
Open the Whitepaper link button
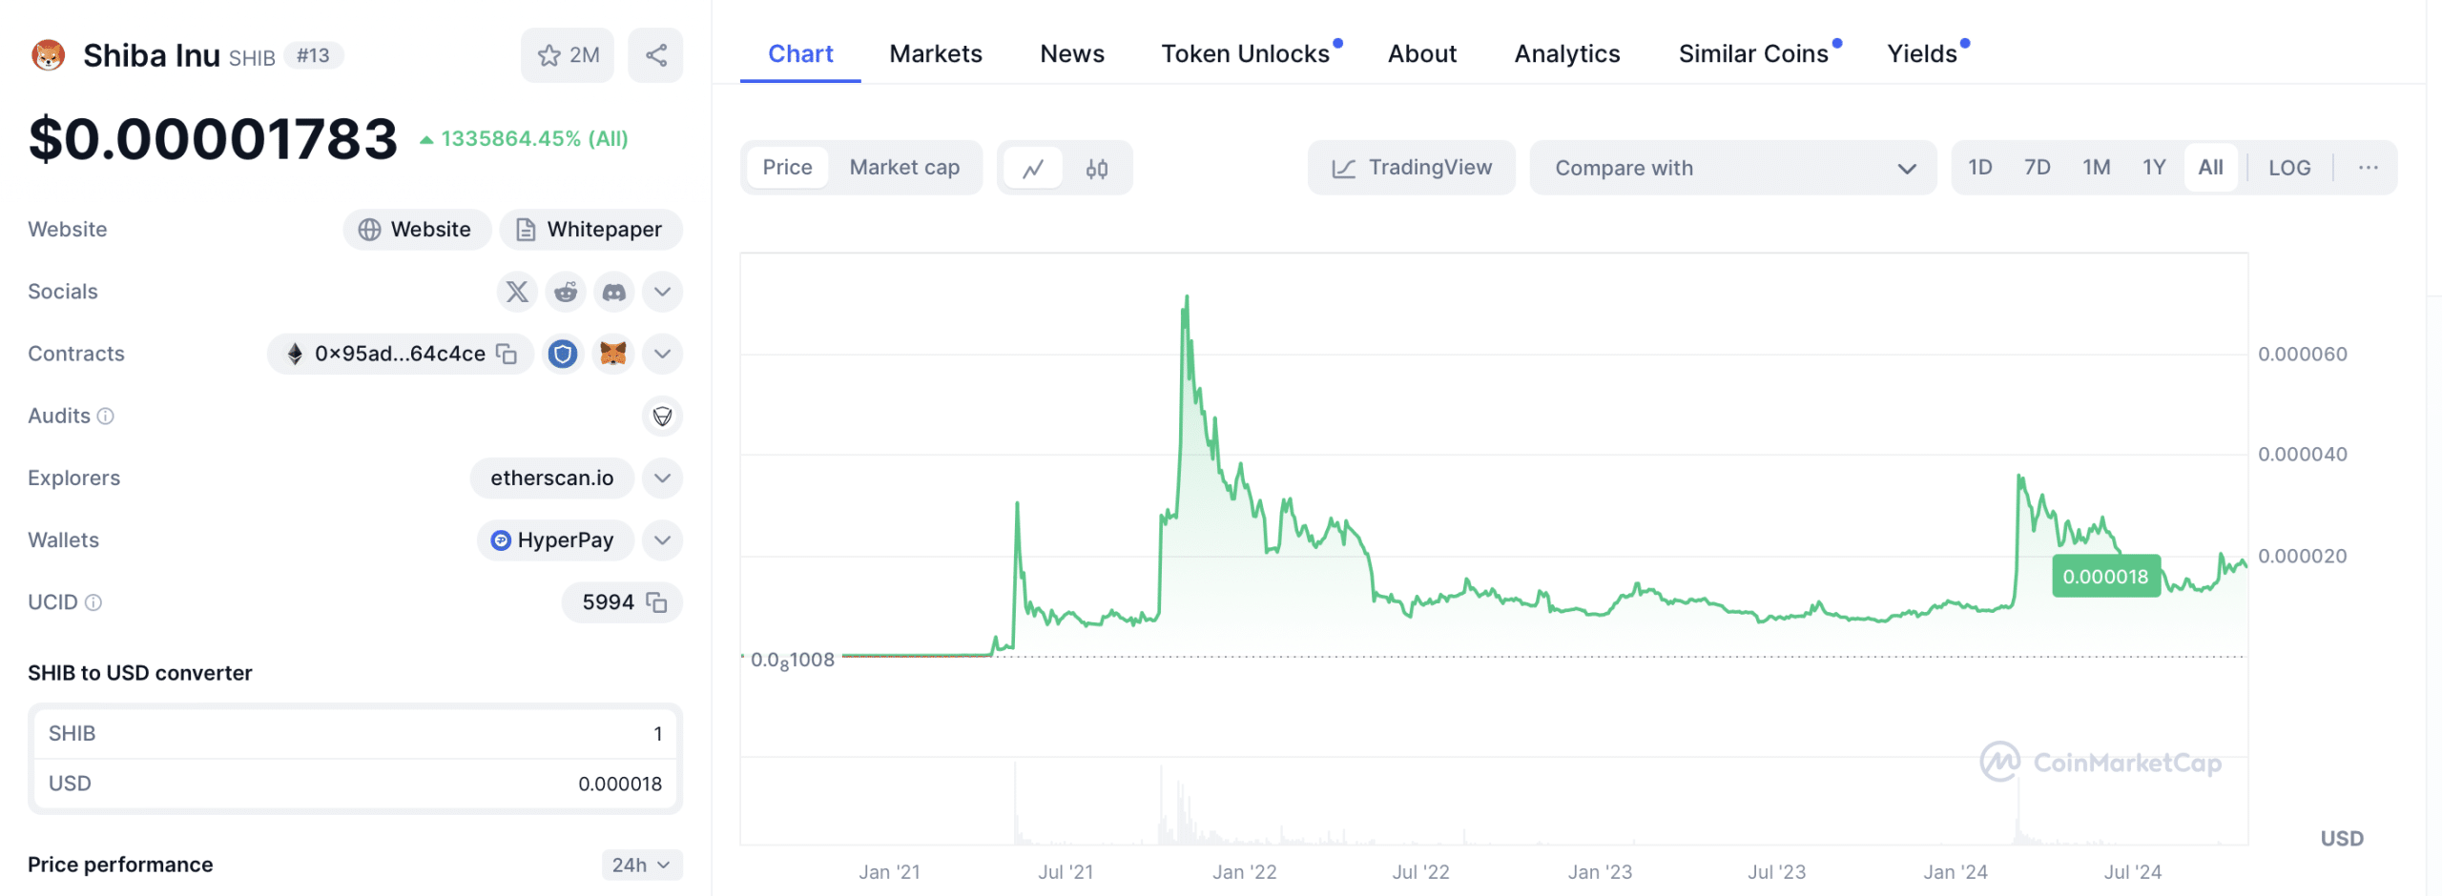point(590,230)
